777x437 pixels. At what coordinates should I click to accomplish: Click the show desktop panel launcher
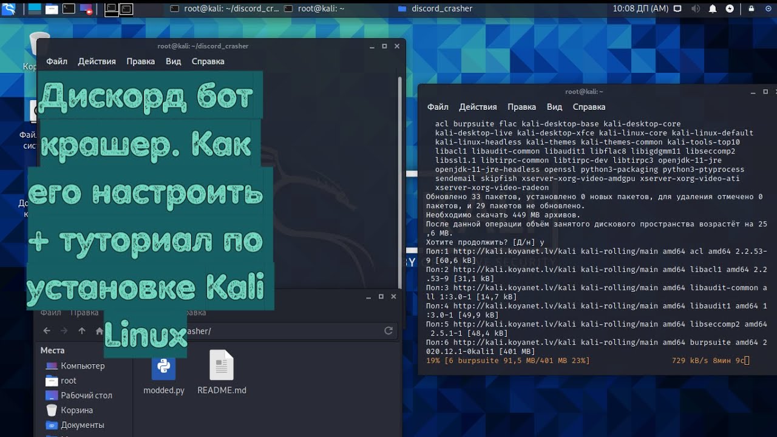point(35,8)
